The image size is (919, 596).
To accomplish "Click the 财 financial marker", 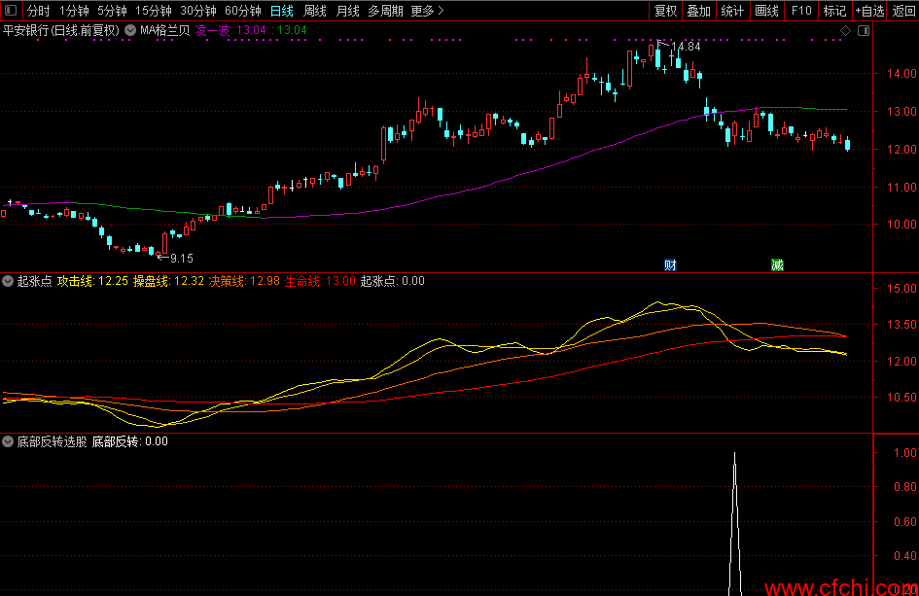I will tap(670, 264).
